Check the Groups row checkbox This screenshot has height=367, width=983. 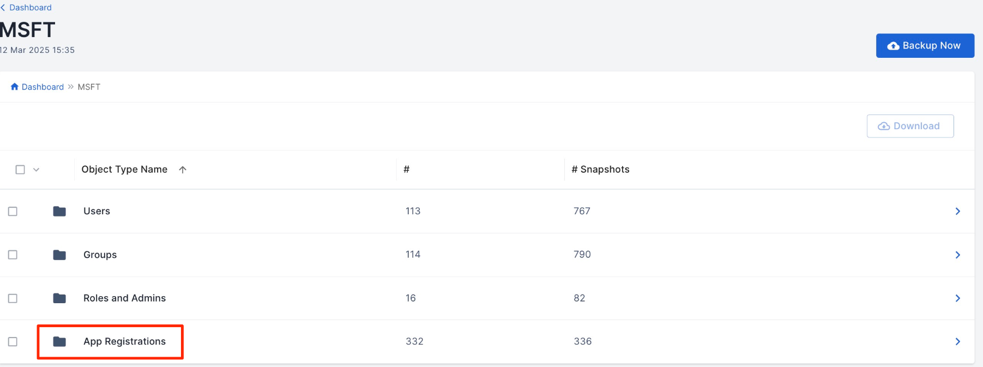(13, 255)
